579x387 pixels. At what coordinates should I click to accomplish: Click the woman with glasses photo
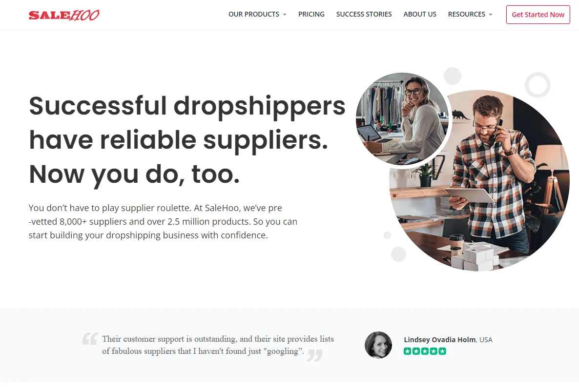[402, 119]
